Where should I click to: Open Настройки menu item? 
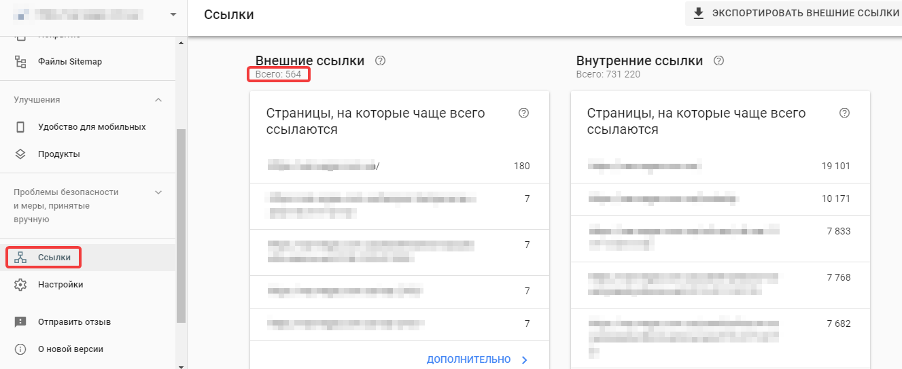click(60, 285)
